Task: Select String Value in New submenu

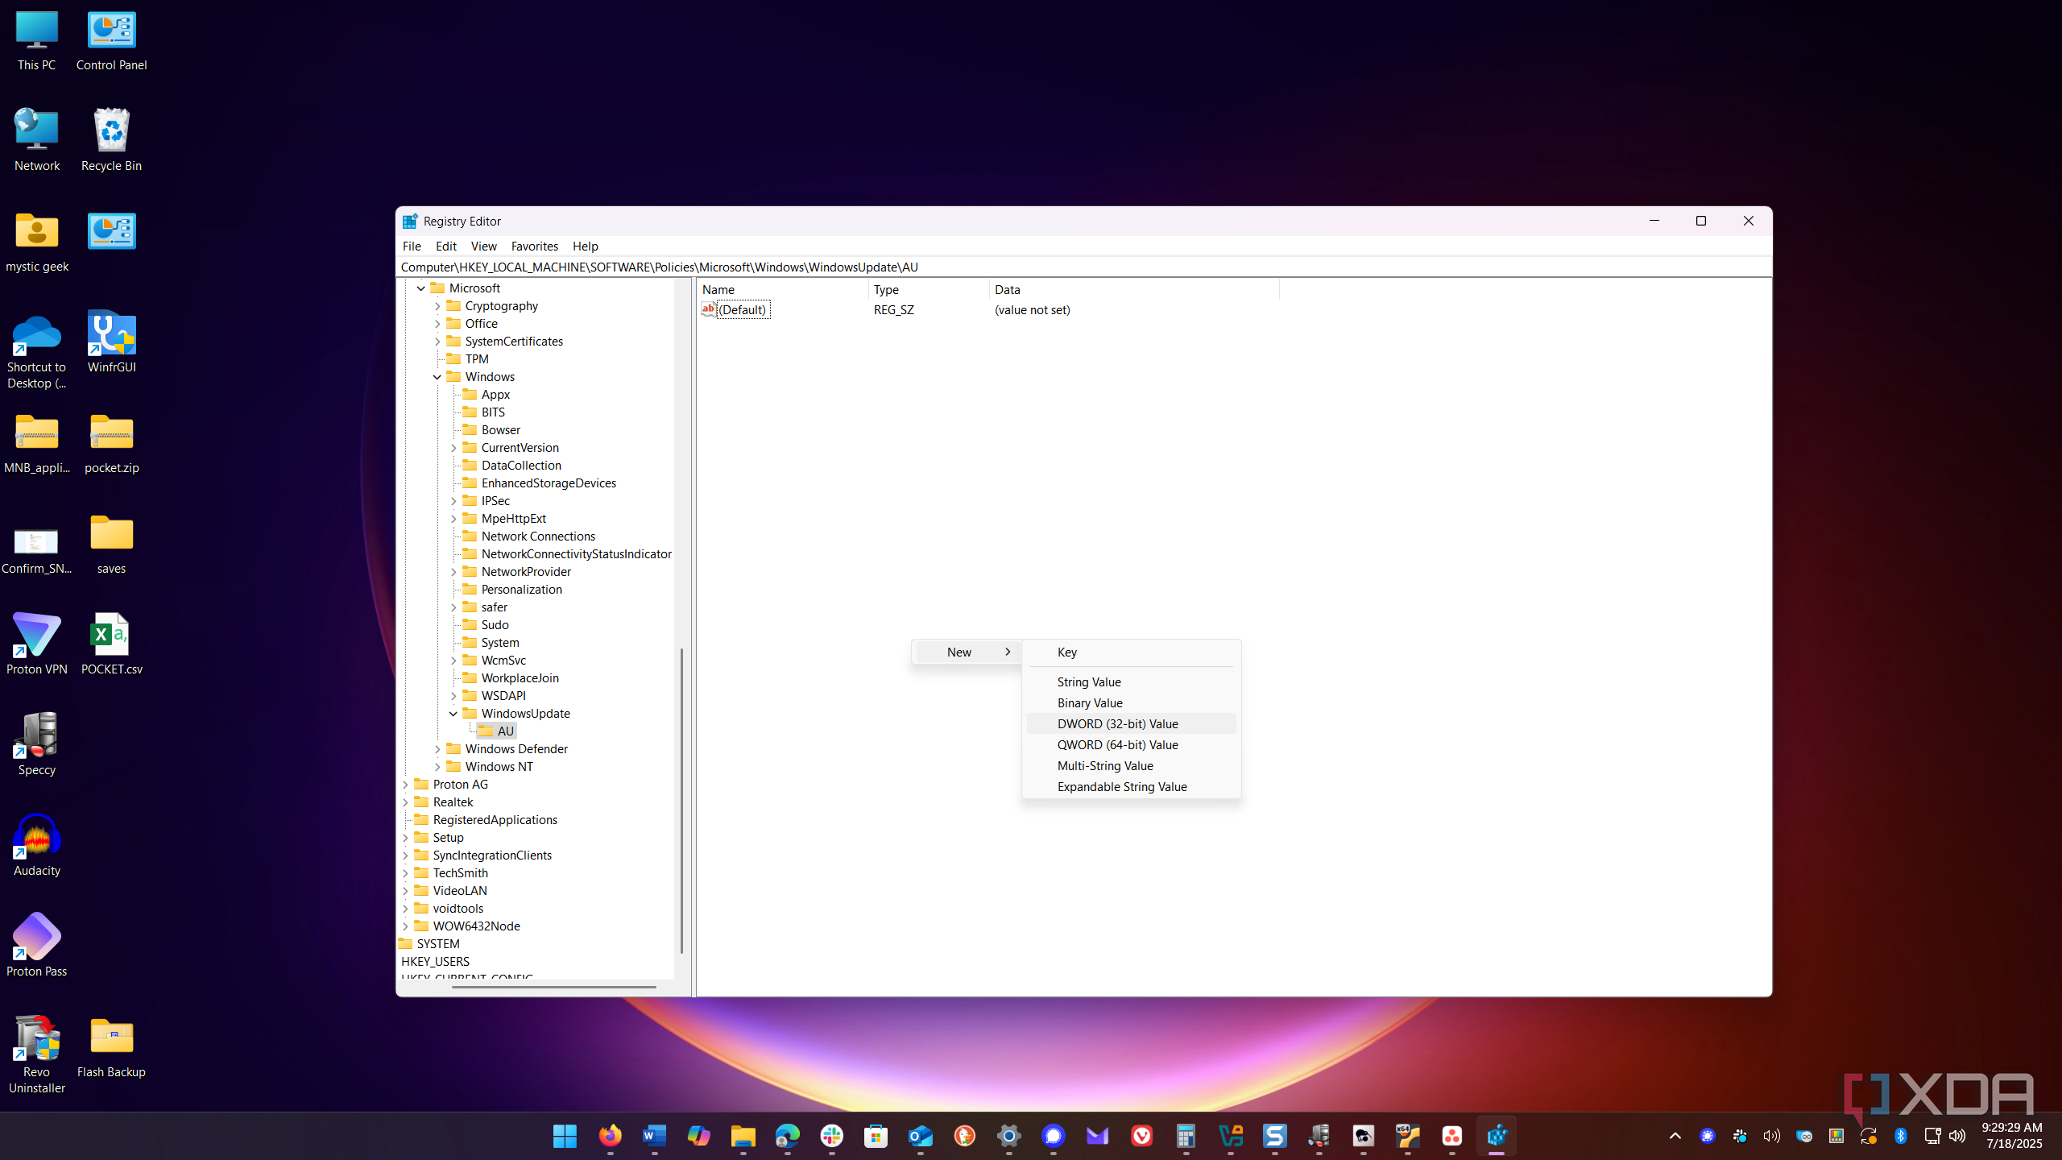Action: pyautogui.click(x=1131, y=681)
